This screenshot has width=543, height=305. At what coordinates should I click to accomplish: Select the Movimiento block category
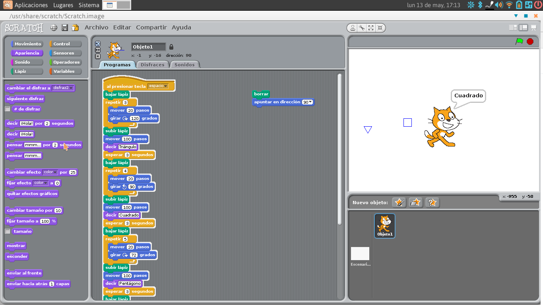[27, 44]
